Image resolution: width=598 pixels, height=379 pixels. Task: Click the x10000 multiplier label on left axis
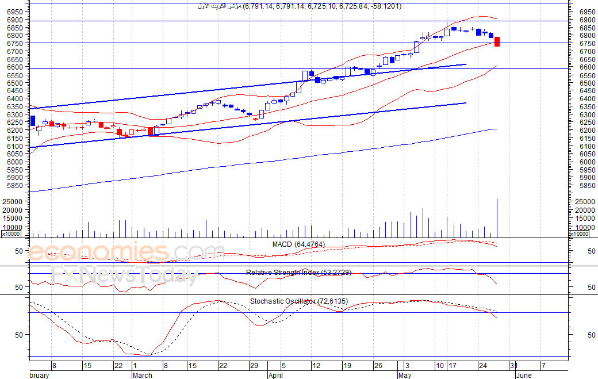click(11, 233)
